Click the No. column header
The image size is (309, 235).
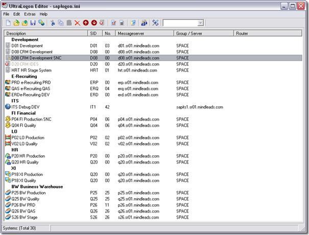109,33
